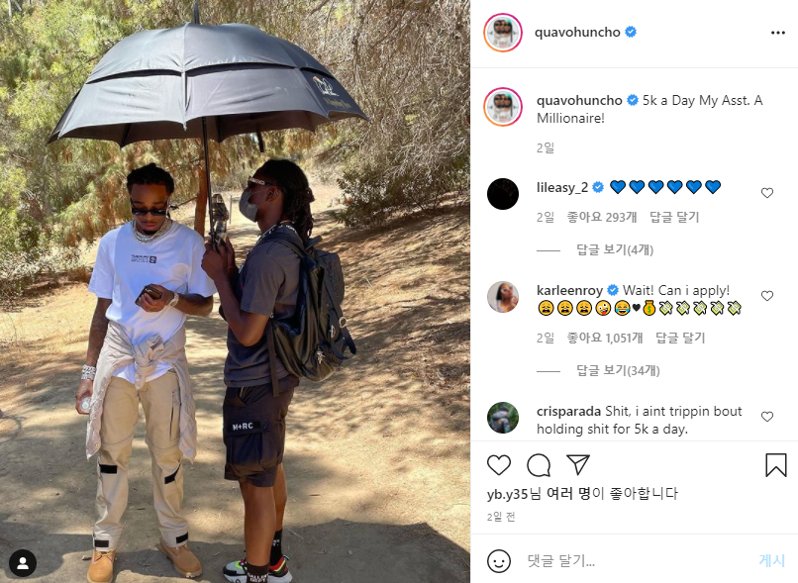Open crisparada's profile link
Image resolution: width=798 pixels, height=583 pixels.
click(x=568, y=411)
